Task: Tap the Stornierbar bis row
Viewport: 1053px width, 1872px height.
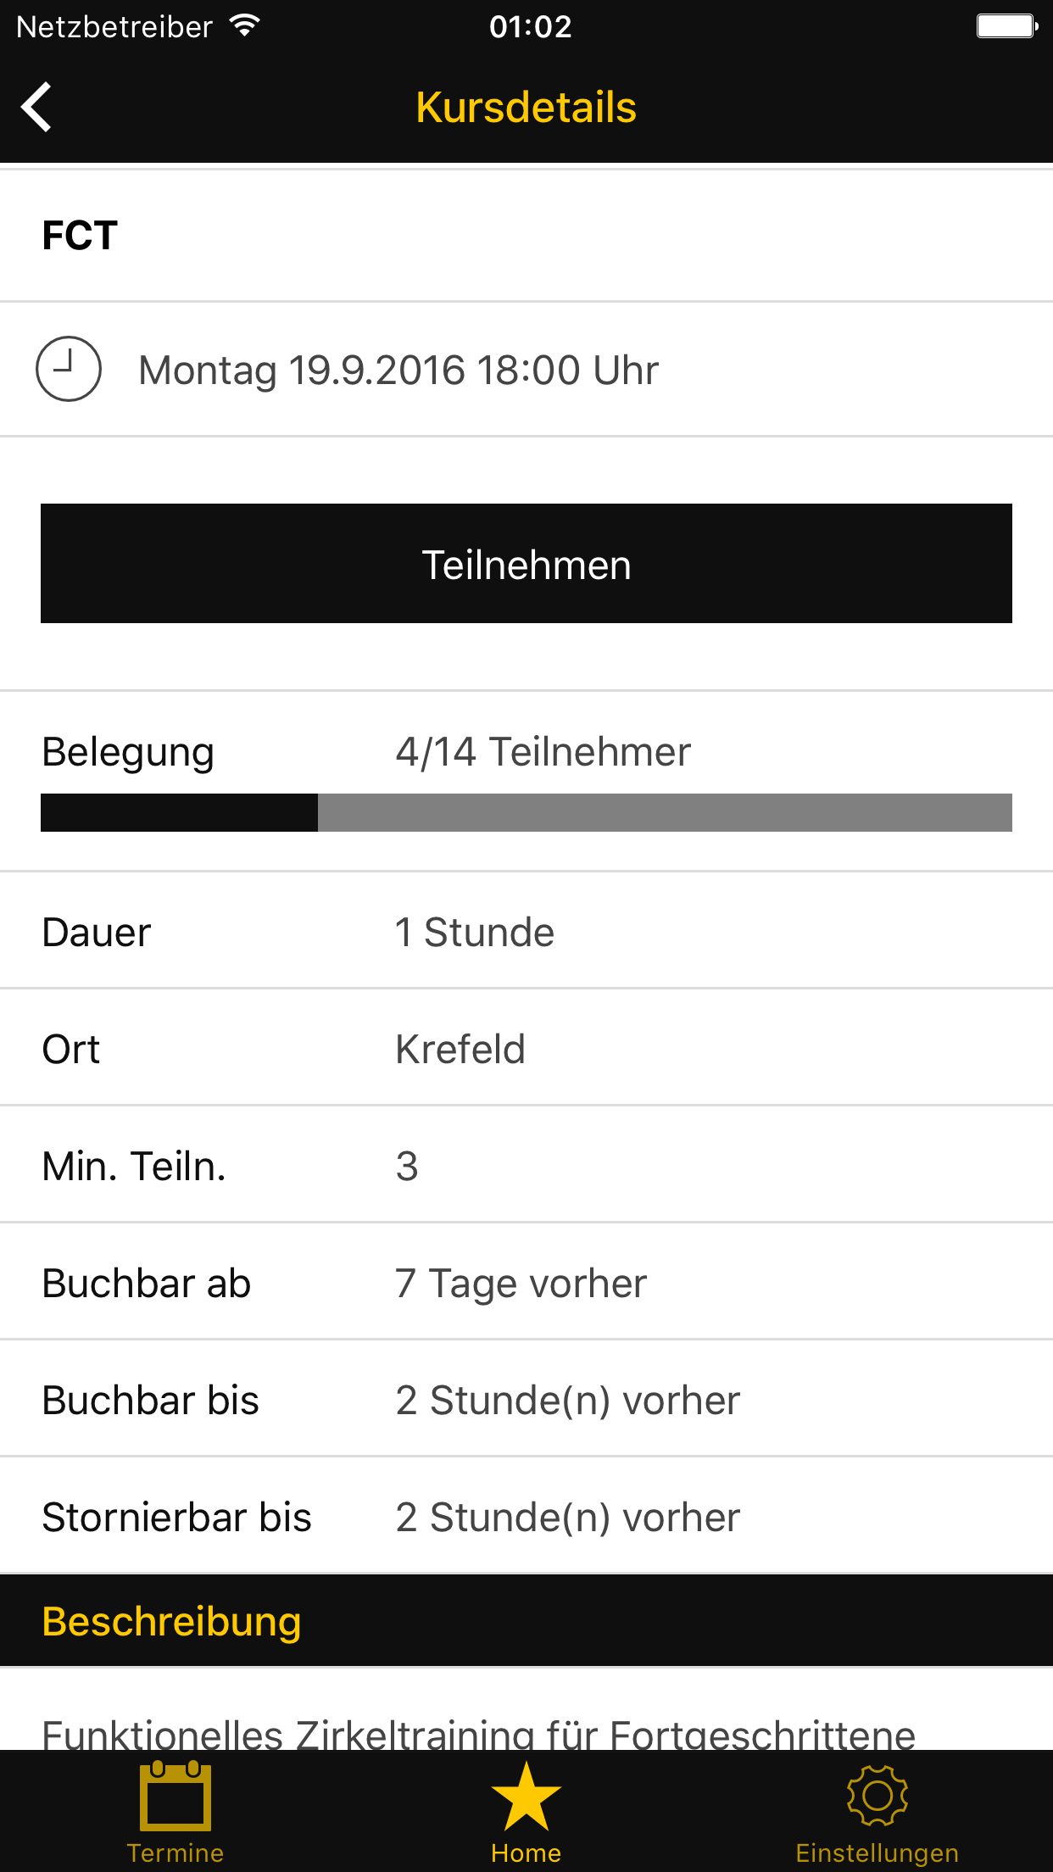Action: point(526,1517)
